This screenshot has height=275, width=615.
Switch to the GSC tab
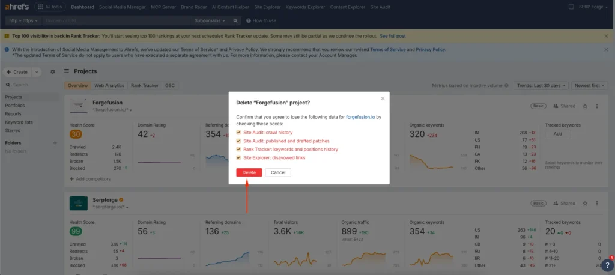(170, 85)
